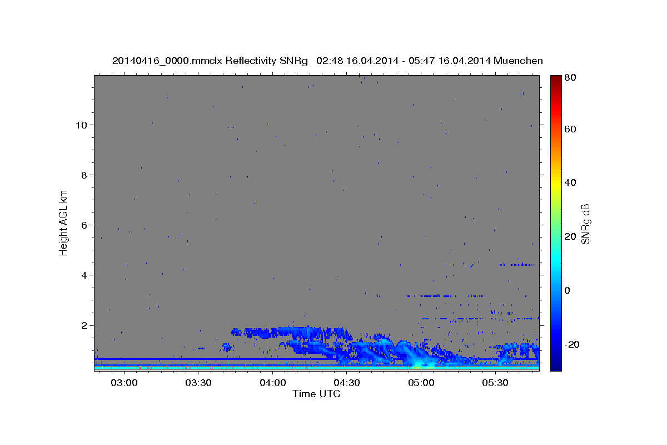Click the plot title text beginning 20140416_0000.mmclx

coord(327,61)
